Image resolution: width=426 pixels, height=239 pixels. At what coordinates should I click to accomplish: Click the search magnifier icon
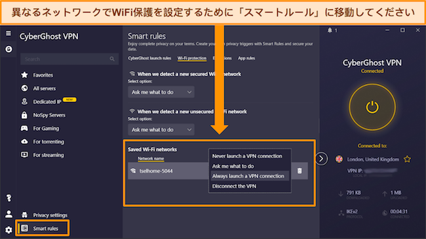[112, 59]
